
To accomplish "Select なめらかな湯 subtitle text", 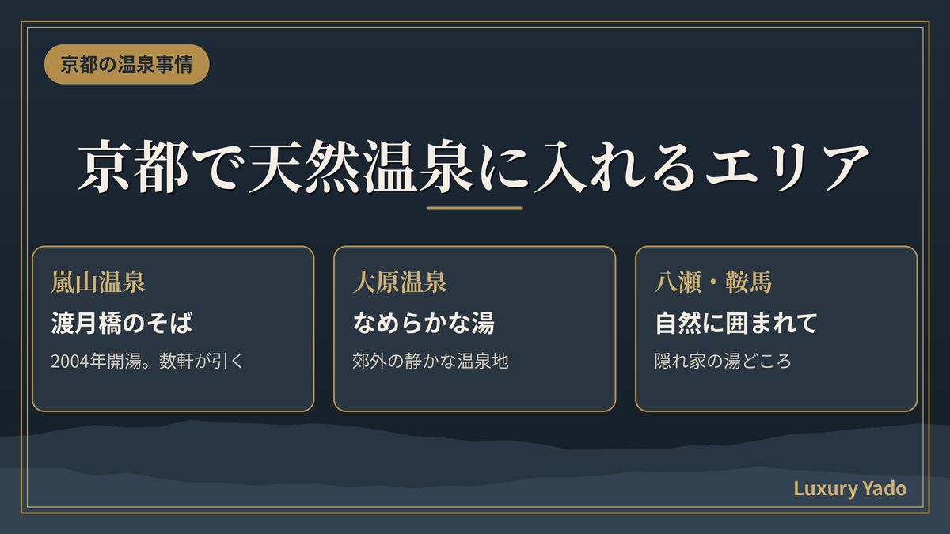I will tap(424, 324).
